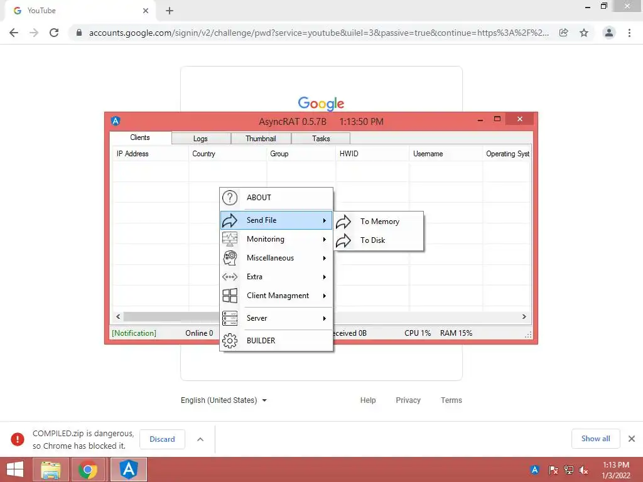Click the BUILDER gear icon

coord(230,341)
